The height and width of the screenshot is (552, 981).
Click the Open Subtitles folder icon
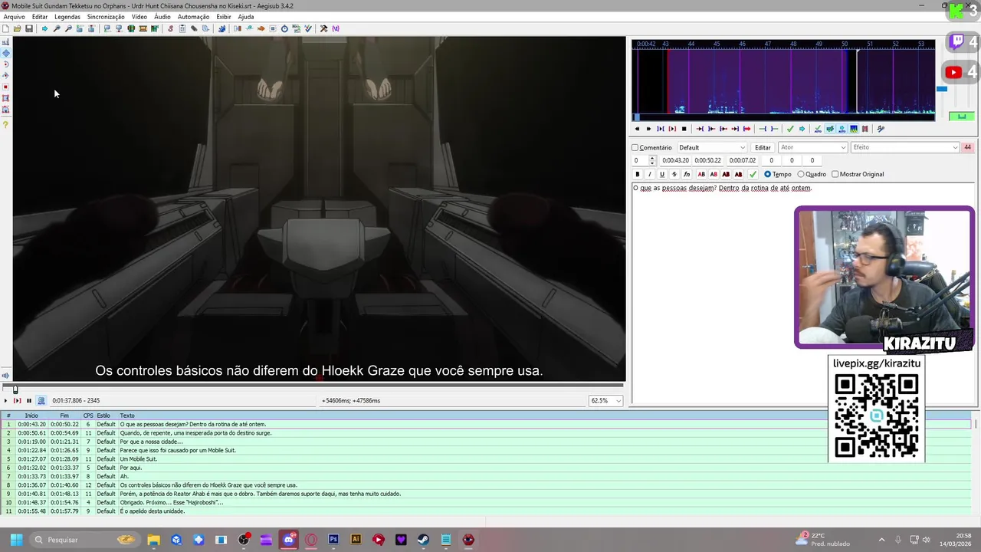[x=17, y=29]
